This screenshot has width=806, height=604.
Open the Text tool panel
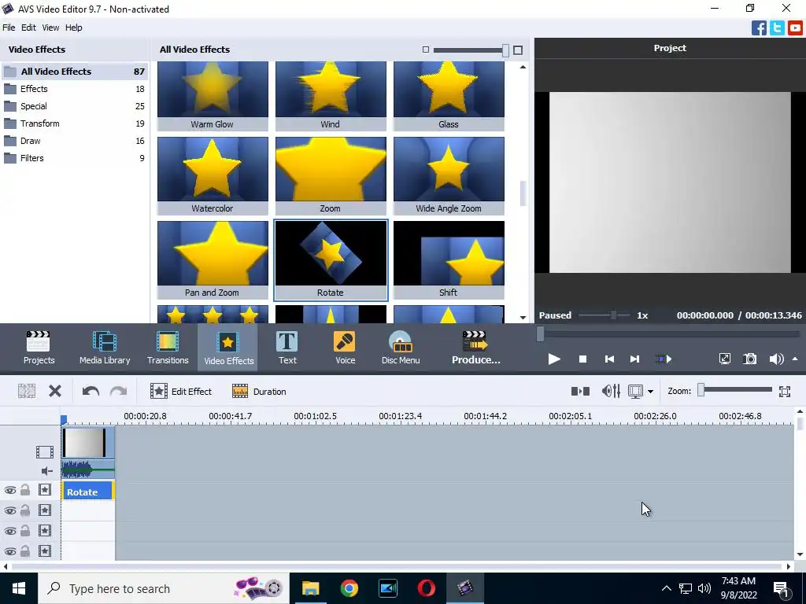[x=287, y=348]
